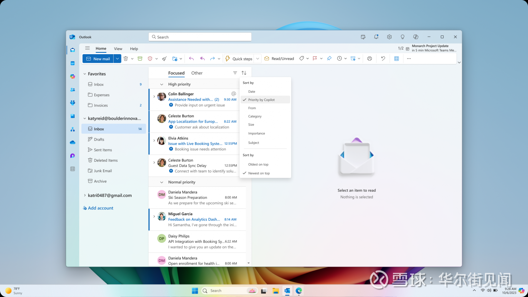
Task: Click the Add account link
Action: point(100,208)
